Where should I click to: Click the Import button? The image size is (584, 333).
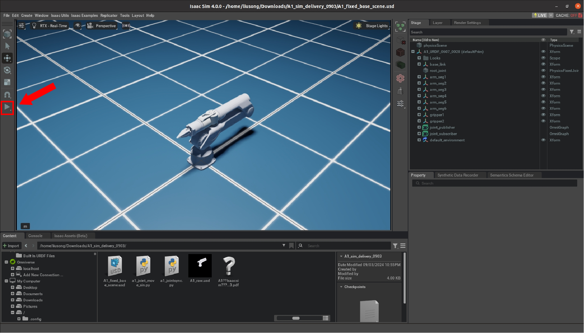[11, 246]
